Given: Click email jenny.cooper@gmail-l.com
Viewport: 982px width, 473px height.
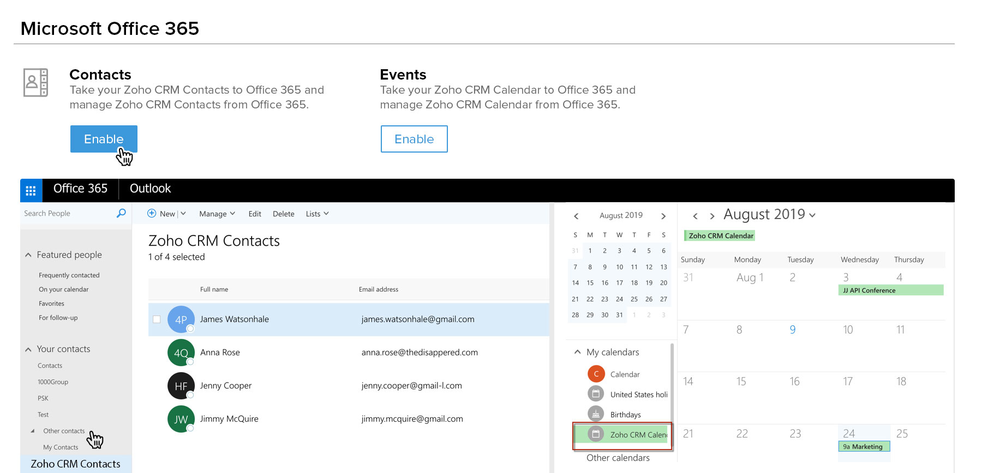Looking at the screenshot, I should (411, 386).
